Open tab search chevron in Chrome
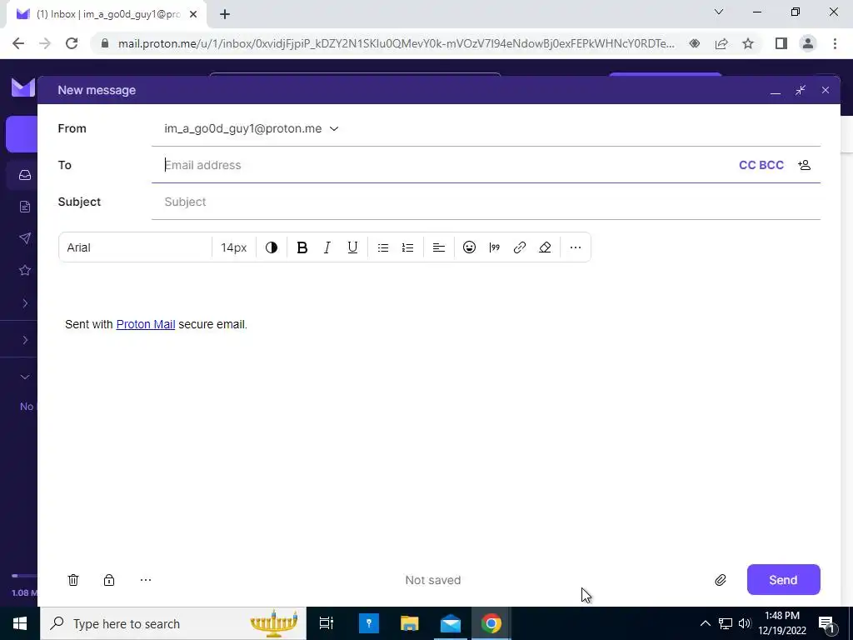Viewport: 853px width, 640px height. 719,12
